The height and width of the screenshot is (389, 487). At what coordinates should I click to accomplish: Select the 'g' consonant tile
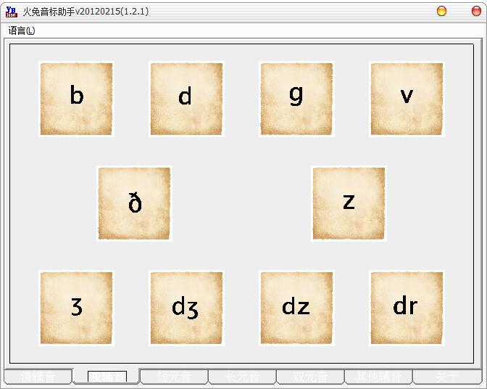296,99
